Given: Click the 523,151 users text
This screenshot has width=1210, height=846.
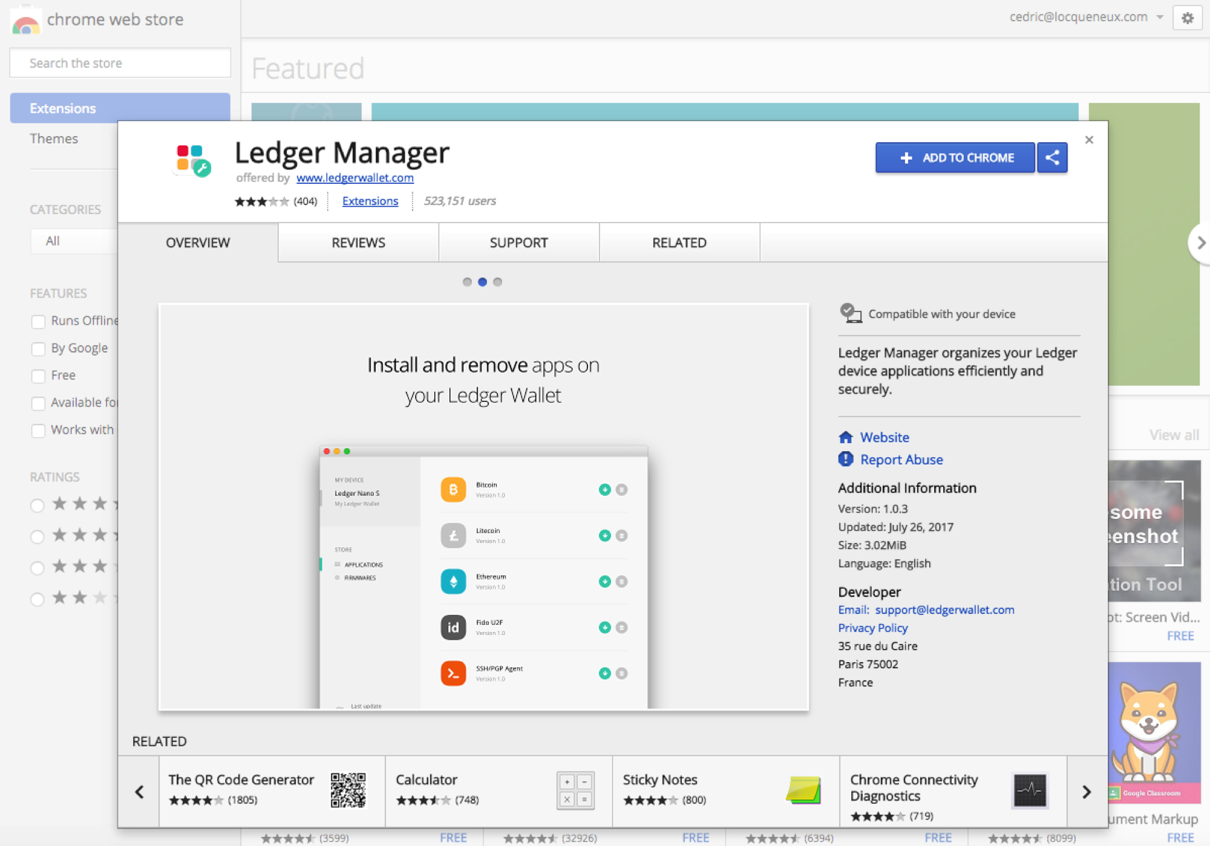Looking at the screenshot, I should (459, 201).
